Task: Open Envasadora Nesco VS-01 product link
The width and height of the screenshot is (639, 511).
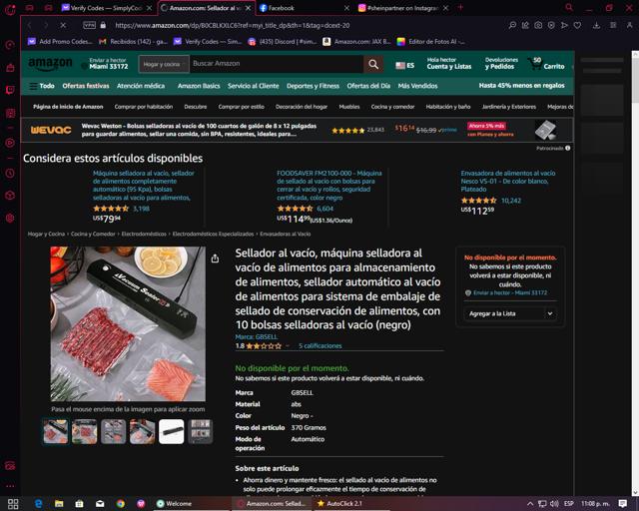Action: pos(508,182)
